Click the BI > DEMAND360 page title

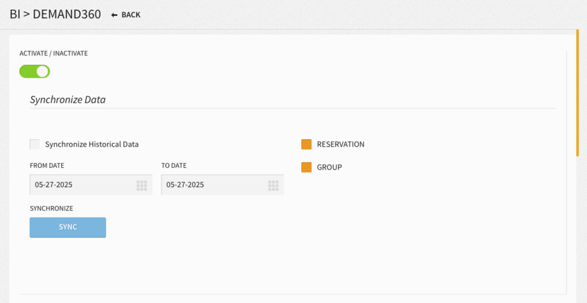[56, 14]
